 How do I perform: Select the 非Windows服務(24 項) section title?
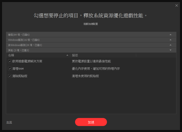(25, 45)
